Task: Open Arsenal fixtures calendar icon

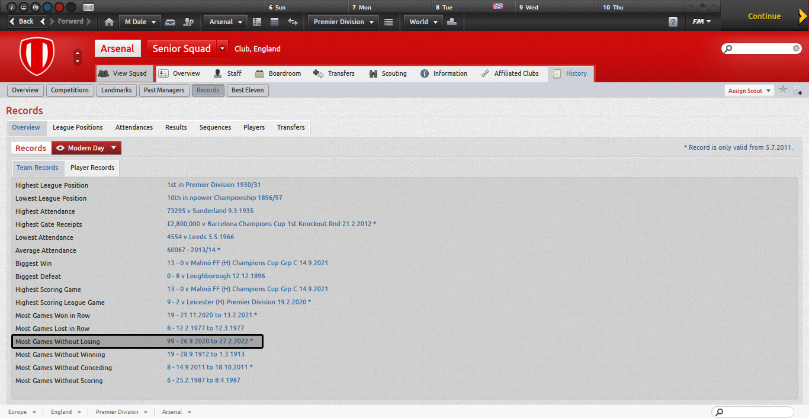Action: tap(274, 22)
